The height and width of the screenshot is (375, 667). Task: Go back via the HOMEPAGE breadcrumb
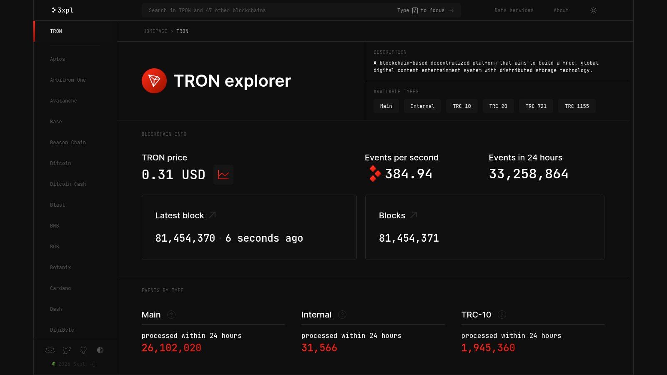point(155,31)
